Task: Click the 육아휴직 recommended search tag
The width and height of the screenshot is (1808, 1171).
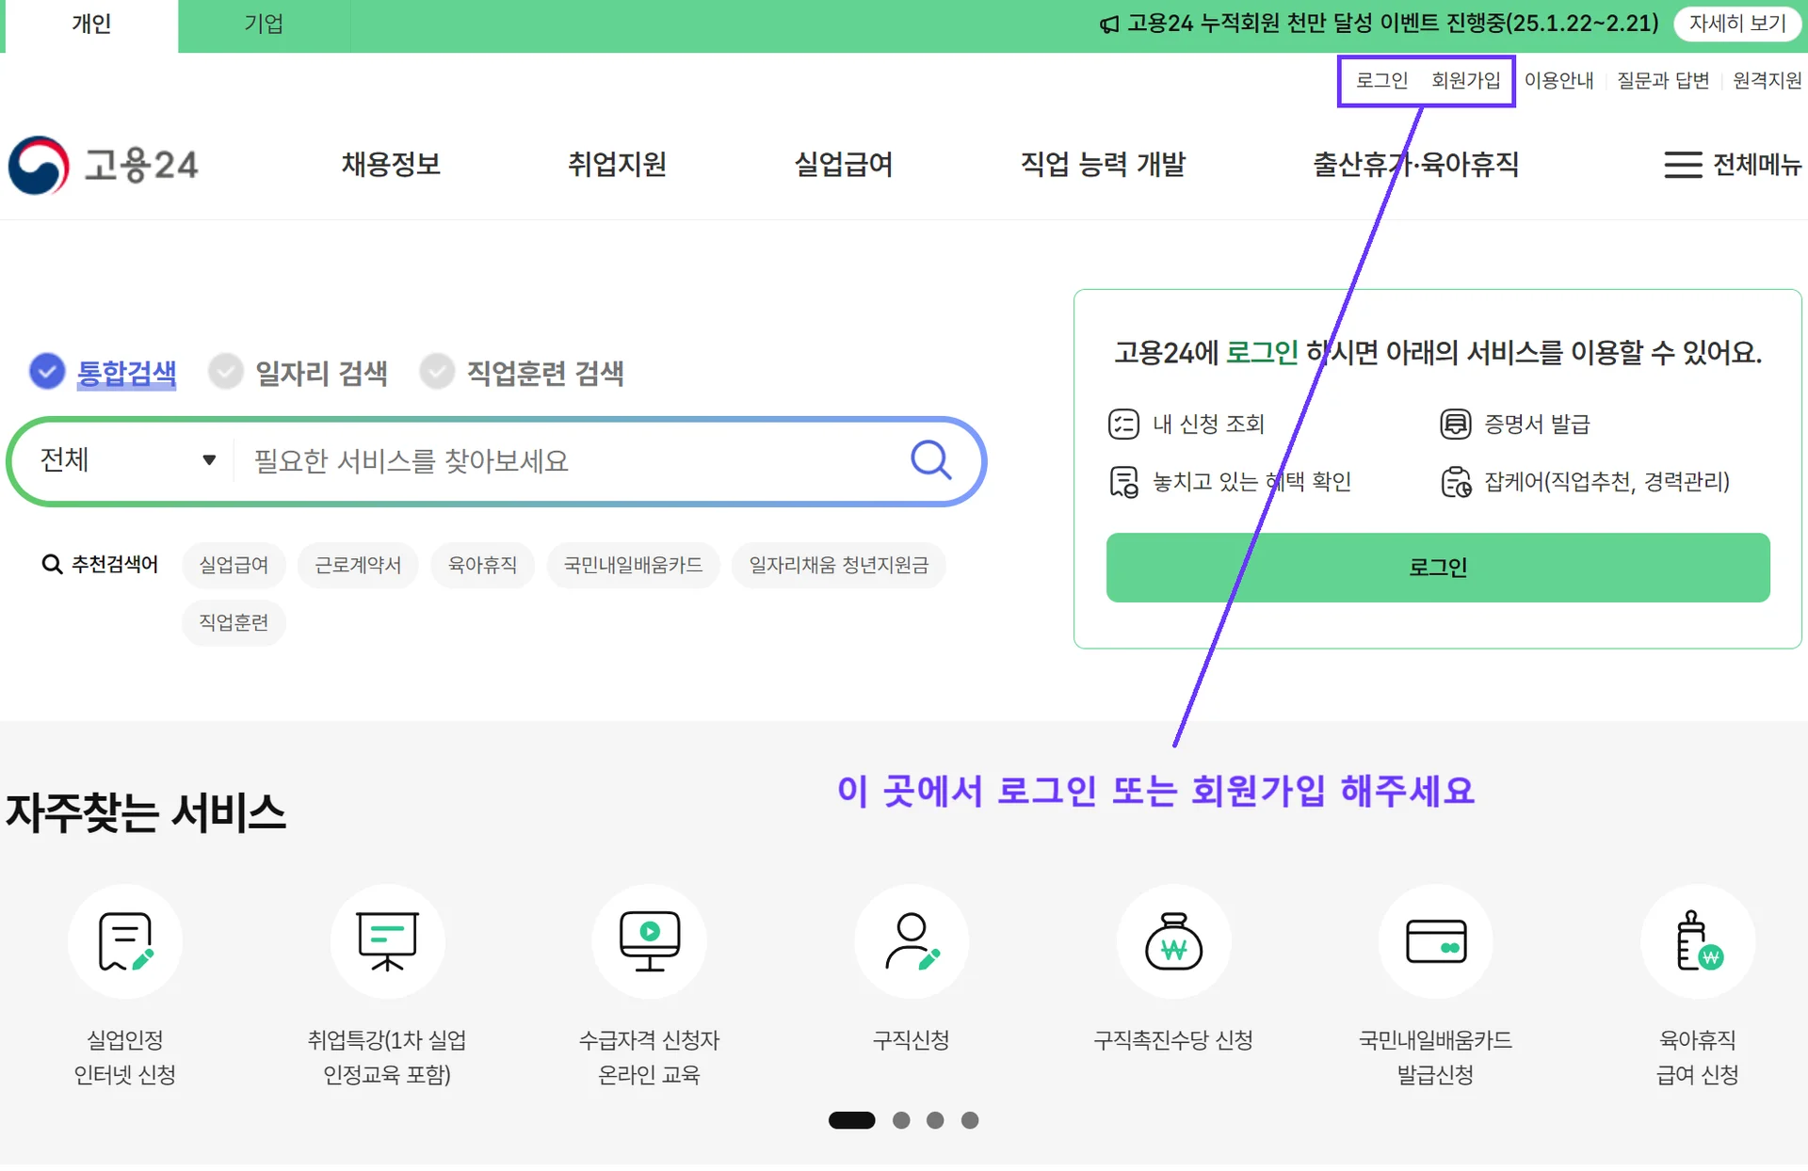Action: (482, 565)
